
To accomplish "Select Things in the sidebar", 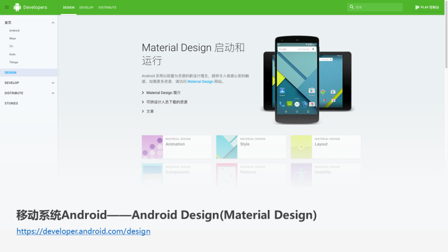I will (13, 62).
